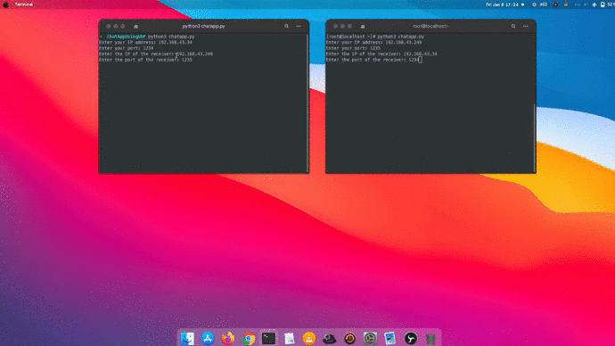Launch OBS Studio from the dock
This screenshot has width=615, height=346.
411,338
